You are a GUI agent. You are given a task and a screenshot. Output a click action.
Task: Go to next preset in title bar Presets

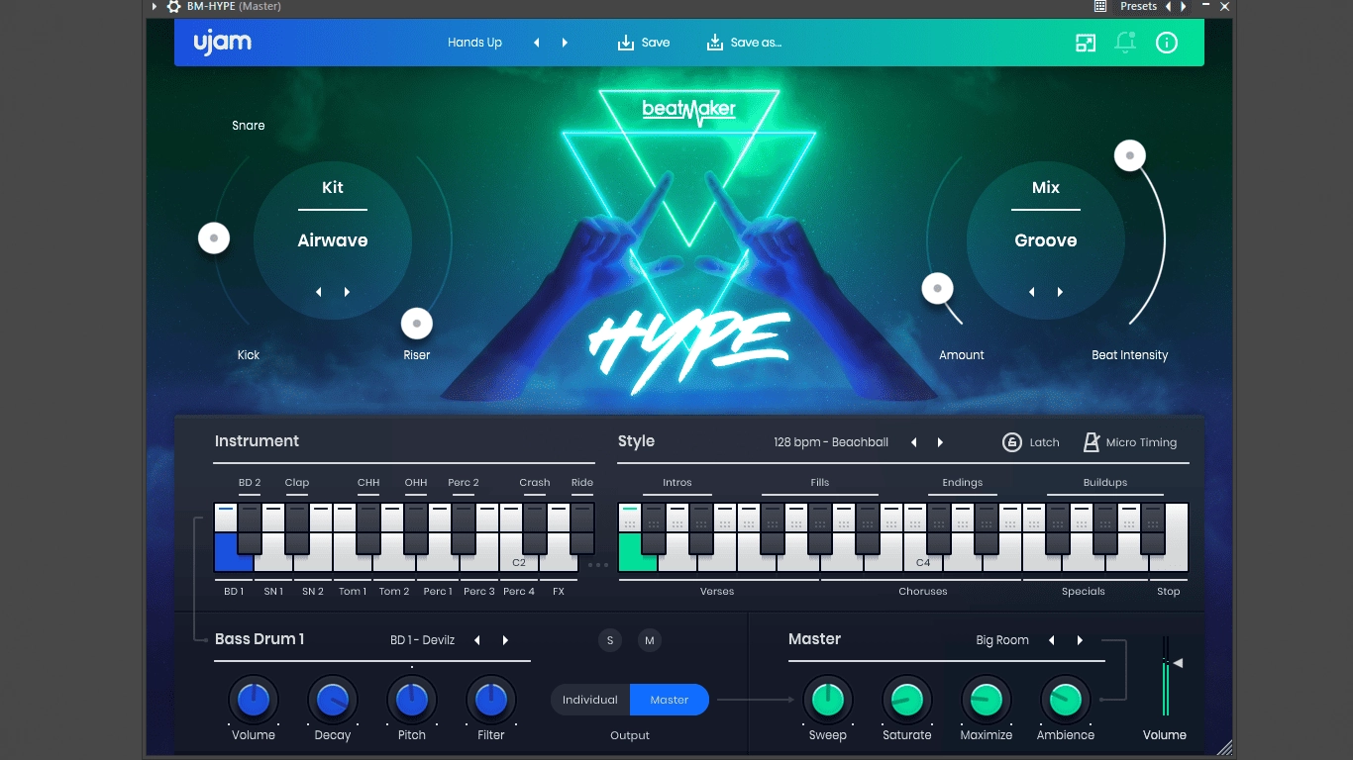pyautogui.click(x=1183, y=6)
